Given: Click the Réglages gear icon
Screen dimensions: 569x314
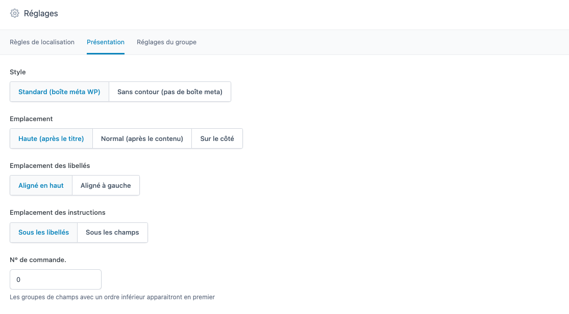Looking at the screenshot, I should point(15,14).
